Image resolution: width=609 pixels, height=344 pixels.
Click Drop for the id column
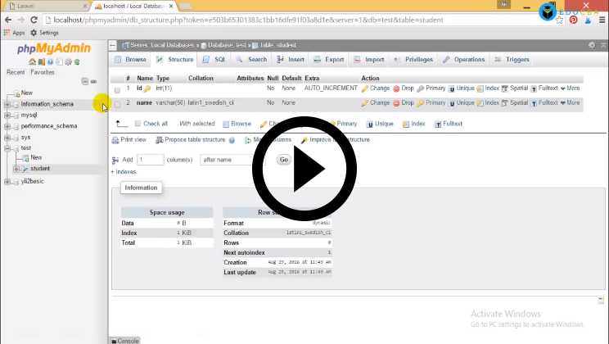click(403, 88)
